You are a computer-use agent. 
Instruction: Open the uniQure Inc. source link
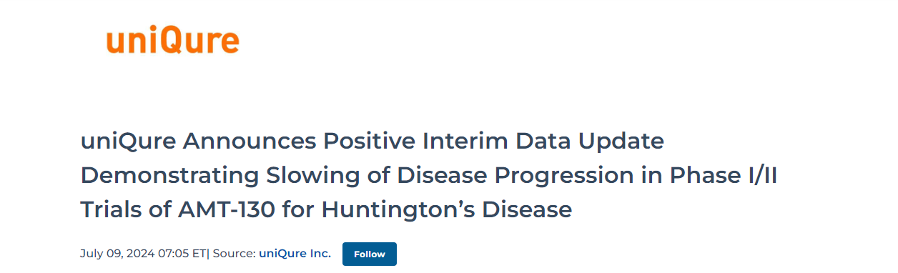(x=295, y=254)
